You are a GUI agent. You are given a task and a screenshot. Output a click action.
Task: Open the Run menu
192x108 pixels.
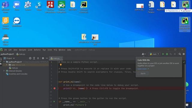point(44,50)
